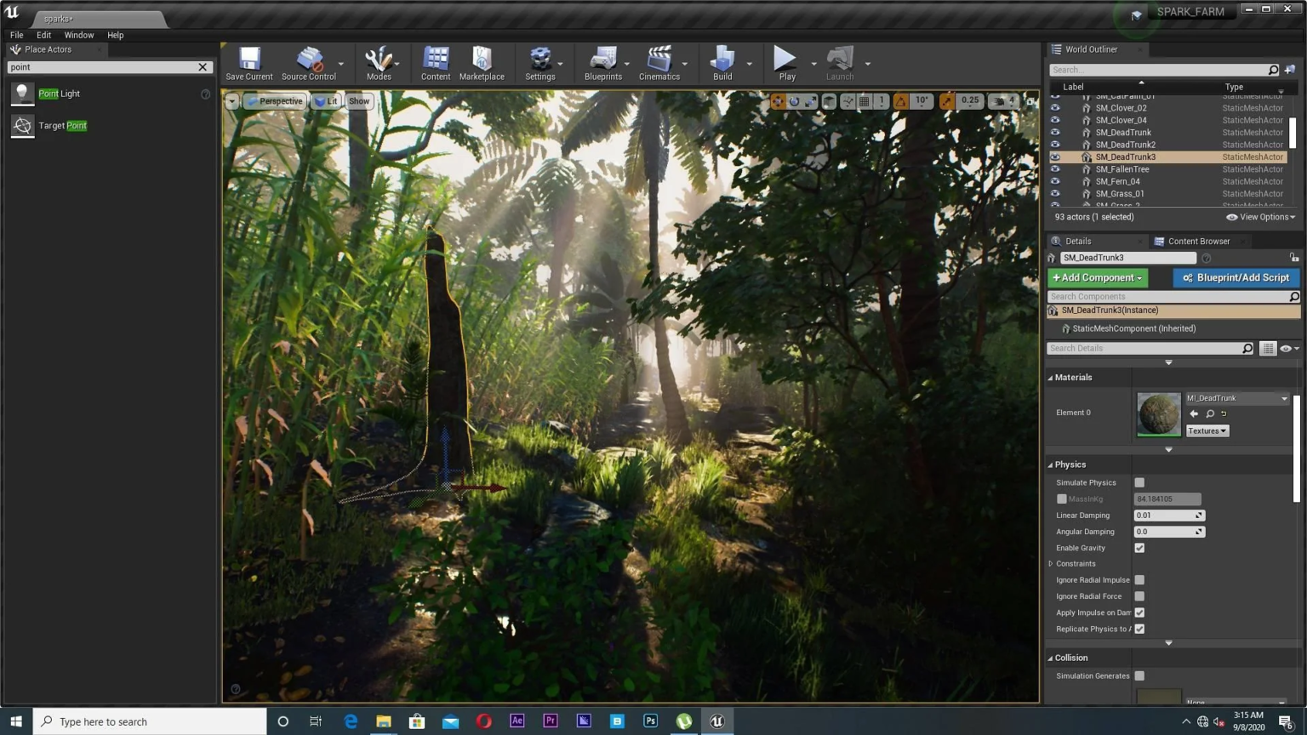The image size is (1307, 735).
Task: Open the View Options dropdown
Action: 1261,217
